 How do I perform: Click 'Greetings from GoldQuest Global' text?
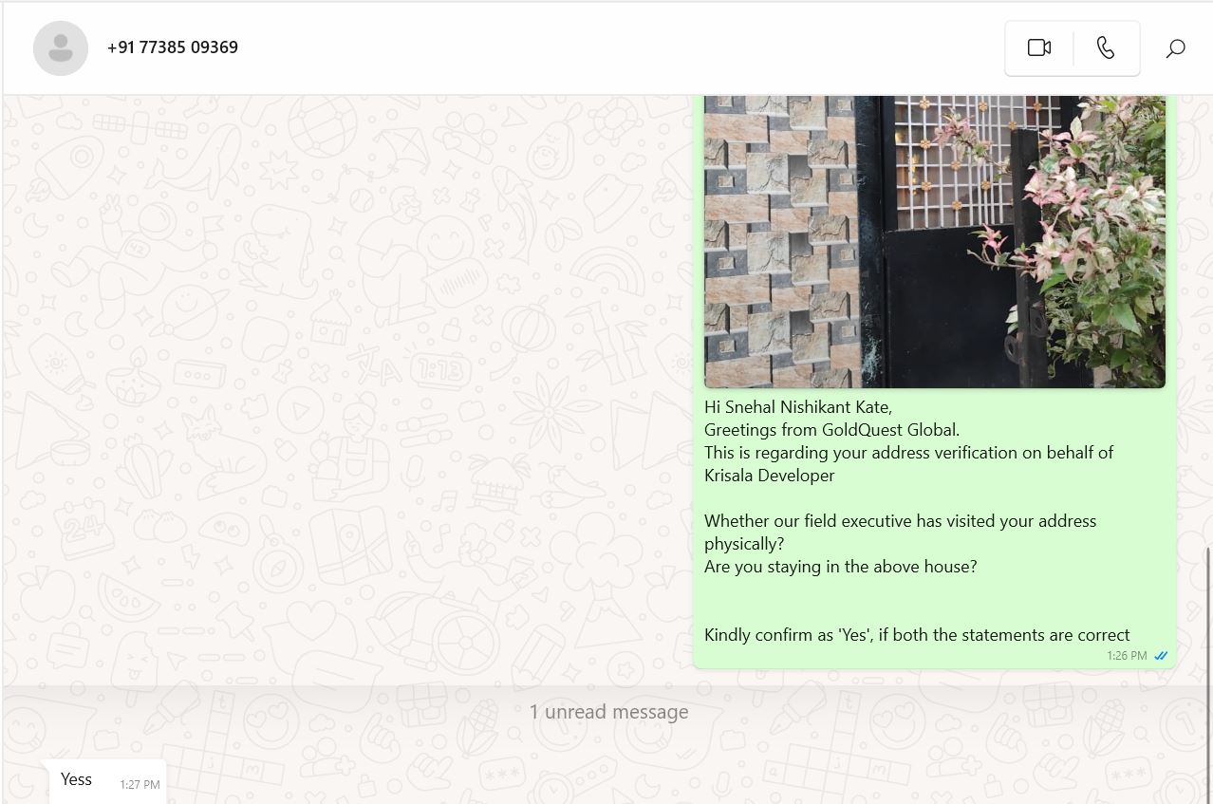[832, 430]
